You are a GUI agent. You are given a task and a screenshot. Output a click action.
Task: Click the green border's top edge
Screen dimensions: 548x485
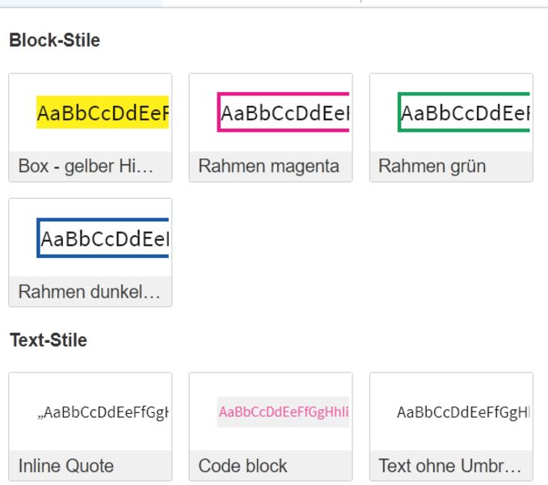coord(464,95)
